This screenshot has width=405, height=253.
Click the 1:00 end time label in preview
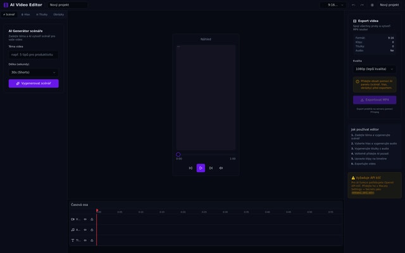tap(233, 159)
